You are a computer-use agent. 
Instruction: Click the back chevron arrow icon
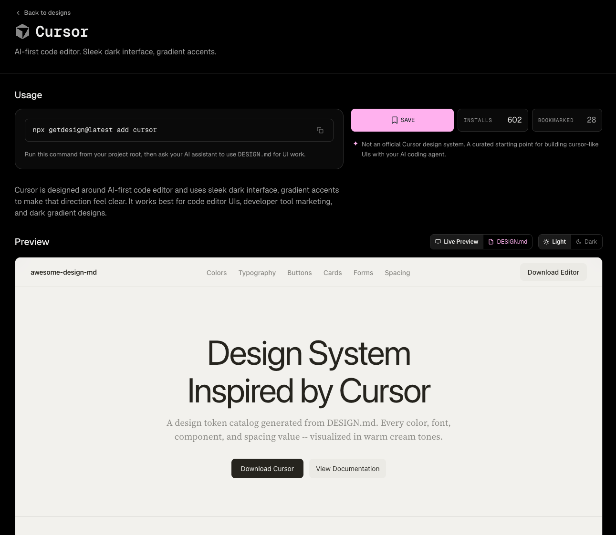[x=18, y=13]
